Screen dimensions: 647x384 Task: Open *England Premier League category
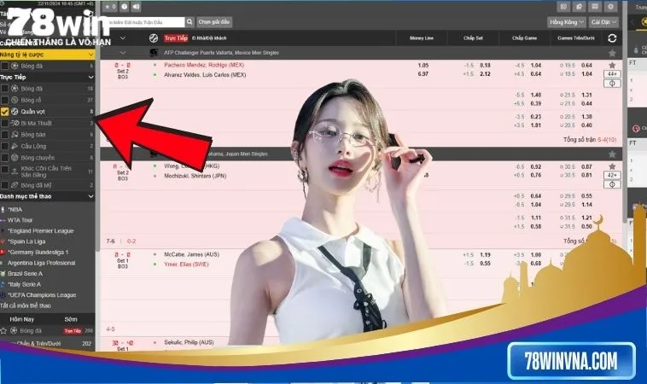coord(40,231)
